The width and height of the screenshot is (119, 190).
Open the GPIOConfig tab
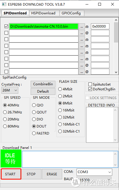(71, 13)
